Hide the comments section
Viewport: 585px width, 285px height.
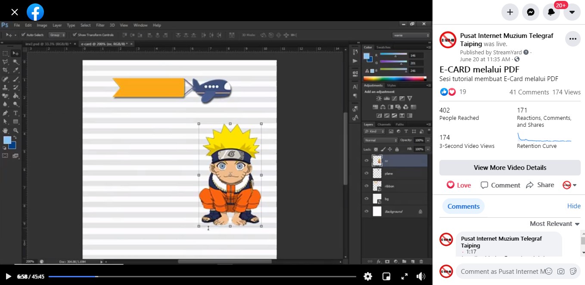click(573, 206)
